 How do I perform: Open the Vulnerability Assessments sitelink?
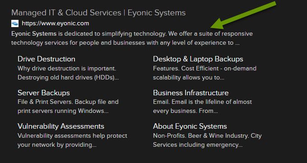point(61,126)
